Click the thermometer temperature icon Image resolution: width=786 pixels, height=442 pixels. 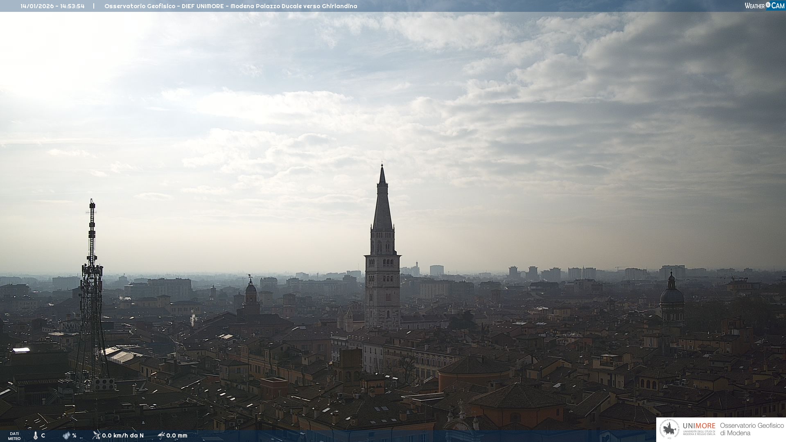pyautogui.click(x=36, y=435)
